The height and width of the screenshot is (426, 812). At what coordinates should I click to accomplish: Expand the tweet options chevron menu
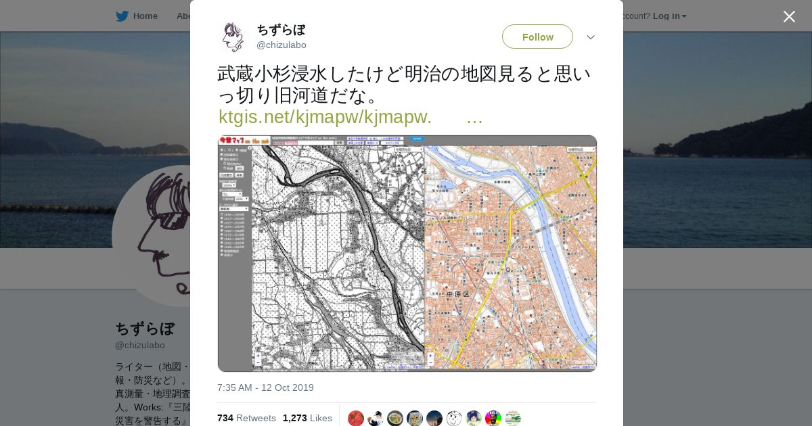[590, 37]
